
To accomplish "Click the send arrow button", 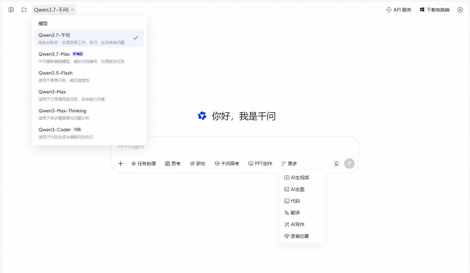I will point(349,164).
